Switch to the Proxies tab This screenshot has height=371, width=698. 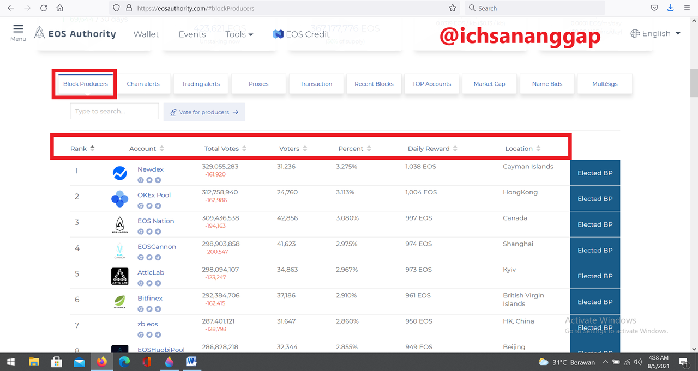pos(258,84)
